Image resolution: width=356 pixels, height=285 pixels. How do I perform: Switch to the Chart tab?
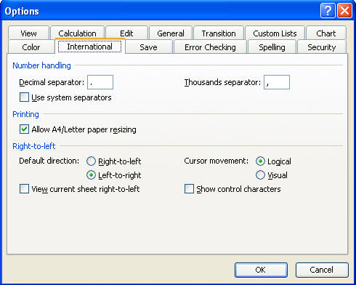326,33
